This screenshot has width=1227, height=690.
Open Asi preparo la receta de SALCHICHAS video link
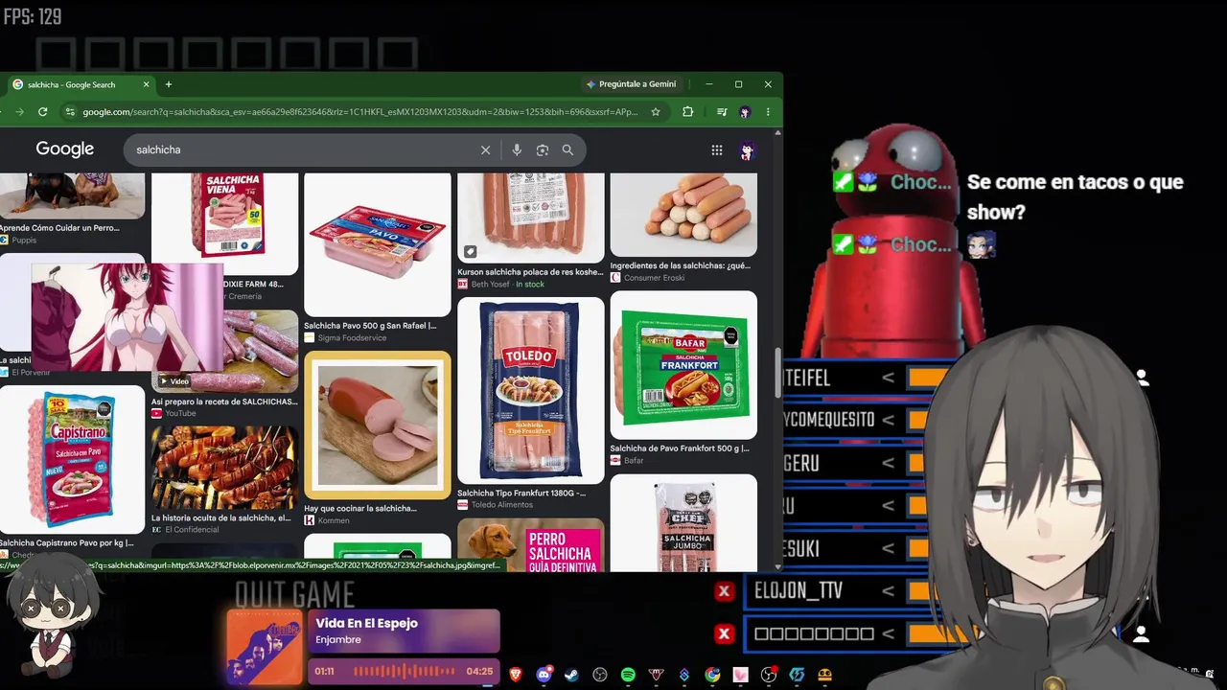[x=224, y=402]
